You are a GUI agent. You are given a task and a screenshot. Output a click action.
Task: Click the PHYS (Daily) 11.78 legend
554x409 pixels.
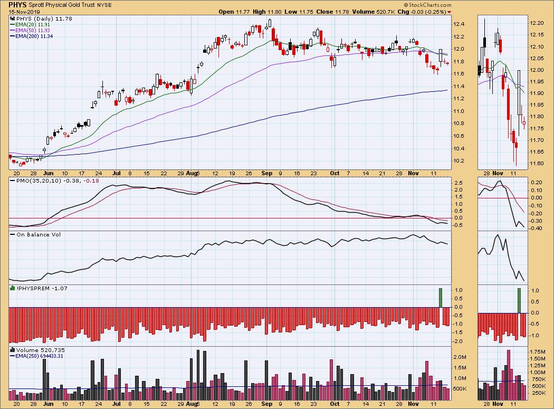tap(43, 19)
